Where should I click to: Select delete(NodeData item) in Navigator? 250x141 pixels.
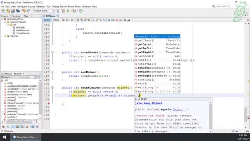tap(18, 92)
